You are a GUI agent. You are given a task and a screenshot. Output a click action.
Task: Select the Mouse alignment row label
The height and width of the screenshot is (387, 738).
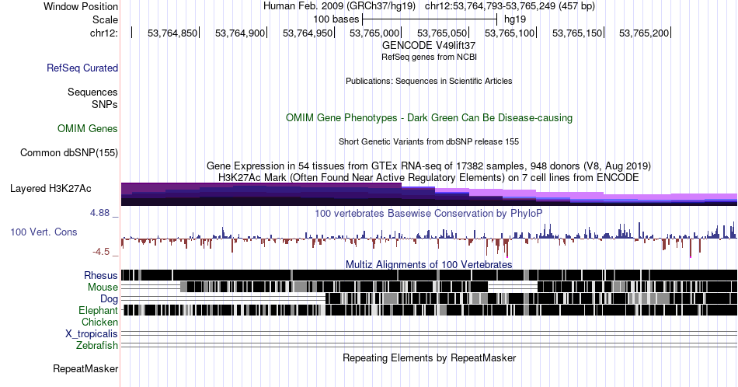pyautogui.click(x=103, y=288)
